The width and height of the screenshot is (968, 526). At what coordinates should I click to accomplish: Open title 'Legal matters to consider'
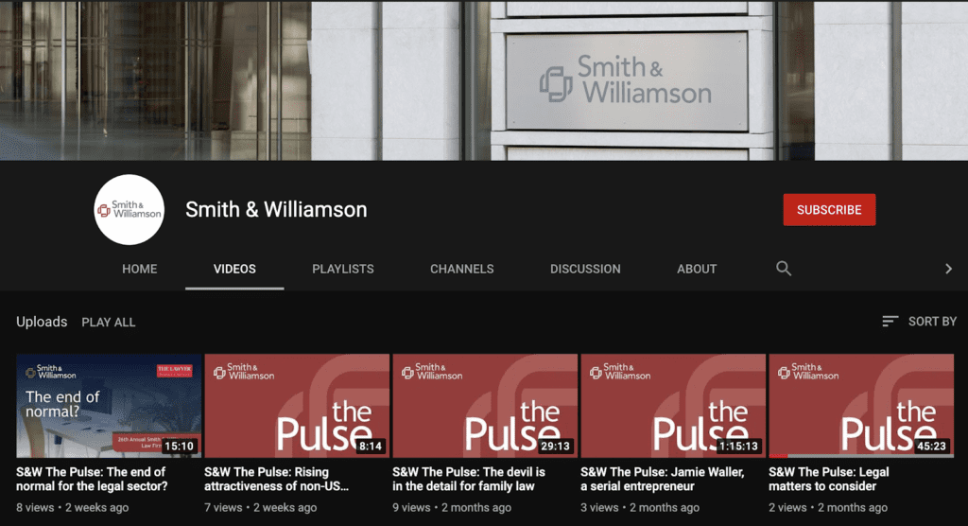pyautogui.click(x=828, y=479)
